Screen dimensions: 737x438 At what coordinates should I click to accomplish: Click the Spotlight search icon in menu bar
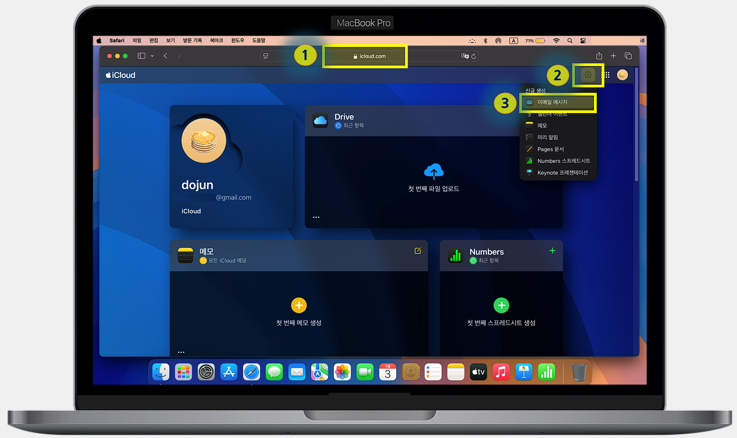pos(570,40)
